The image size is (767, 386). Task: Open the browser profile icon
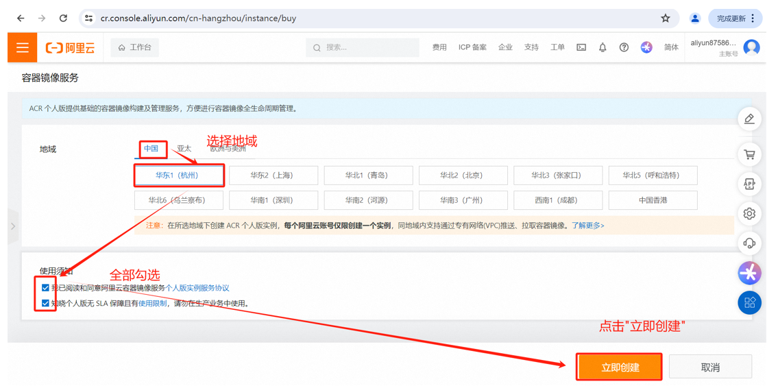point(694,19)
